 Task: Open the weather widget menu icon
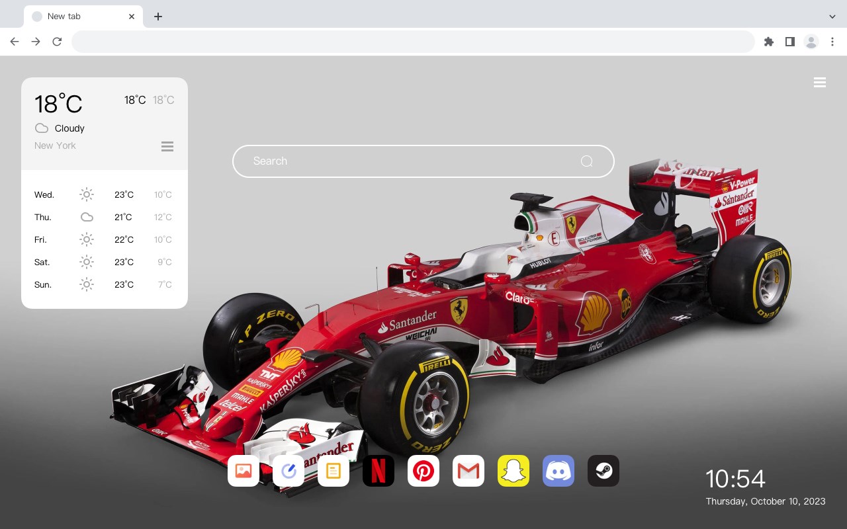click(167, 147)
